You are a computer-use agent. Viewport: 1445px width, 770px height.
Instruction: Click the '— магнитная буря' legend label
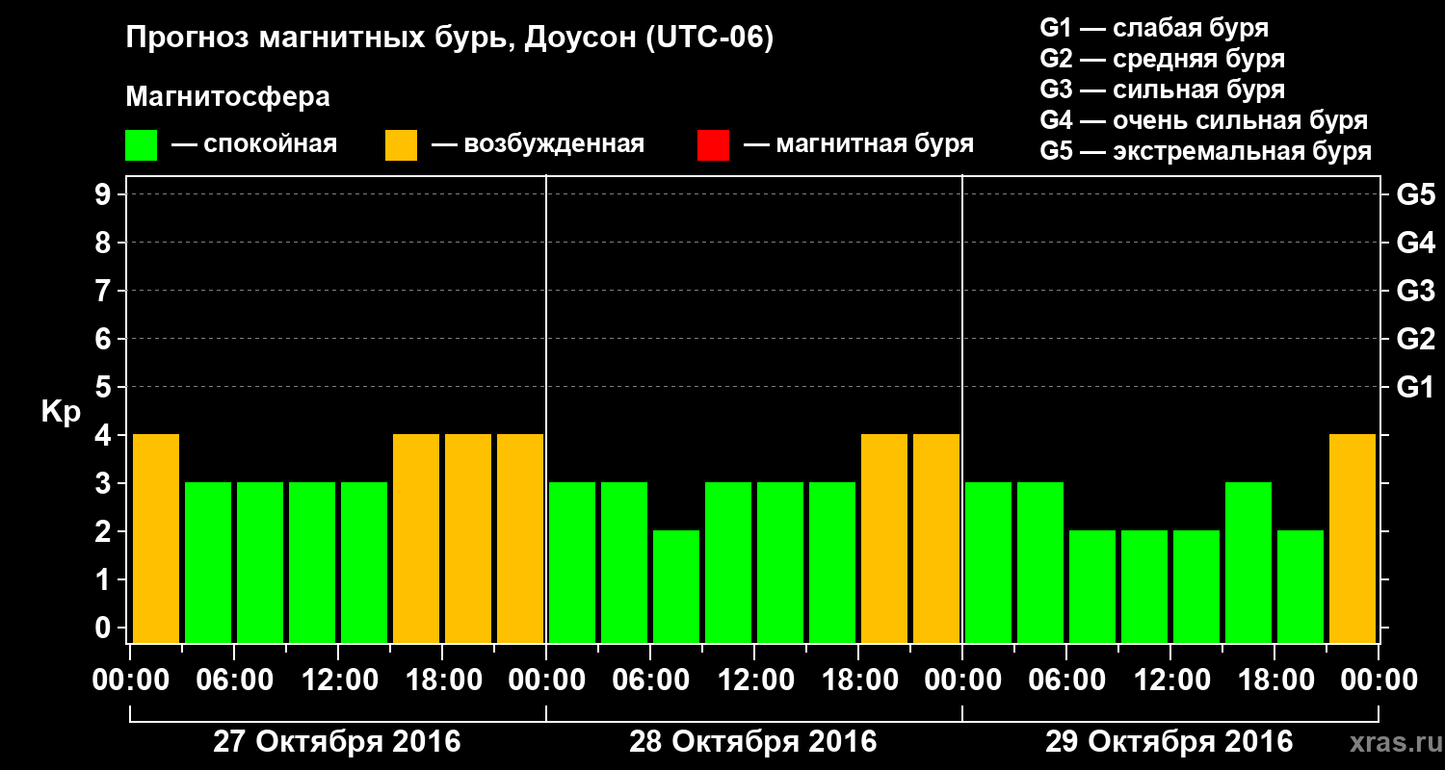click(859, 144)
